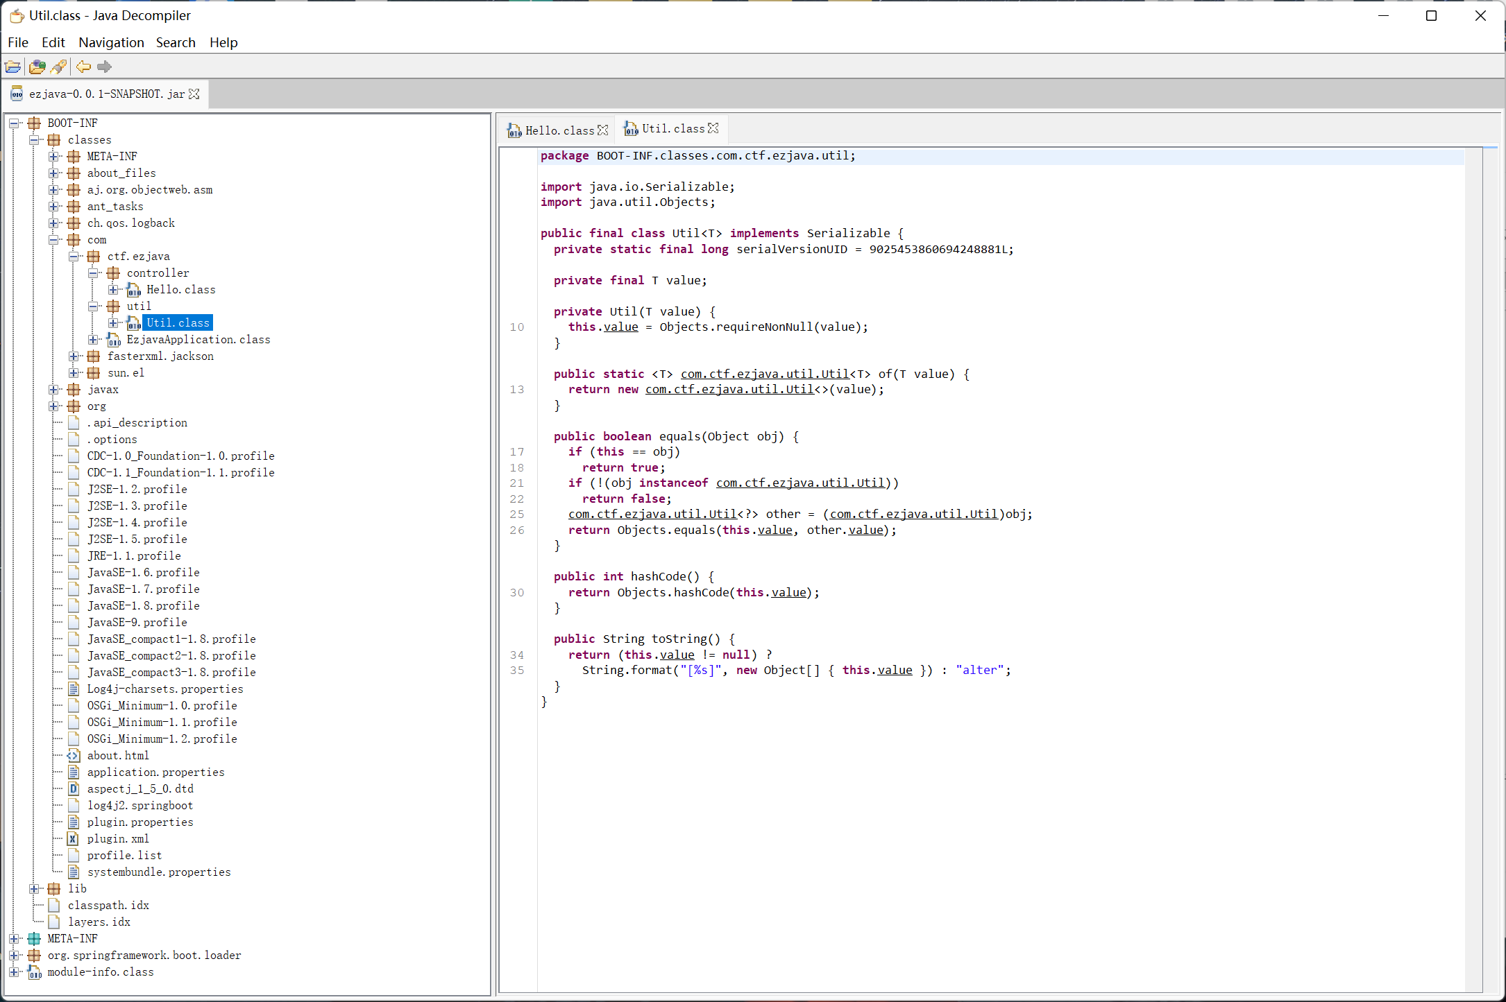Follow the this.value link in hashCode
This screenshot has height=1002, width=1506.
[789, 593]
